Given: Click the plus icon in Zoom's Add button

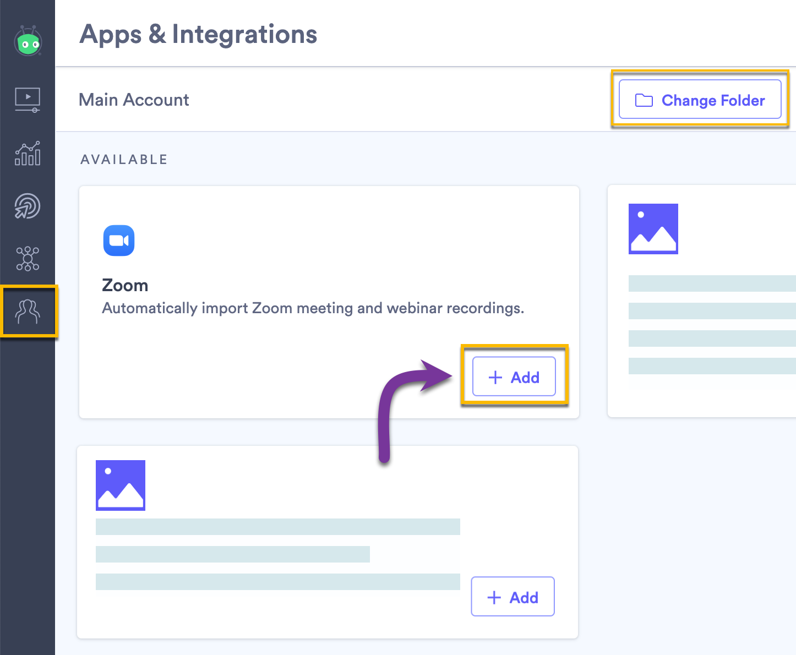Looking at the screenshot, I should pos(495,377).
